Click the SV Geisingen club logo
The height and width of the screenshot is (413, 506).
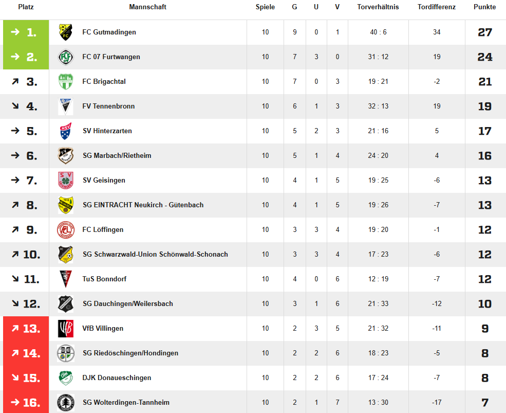[65, 181]
